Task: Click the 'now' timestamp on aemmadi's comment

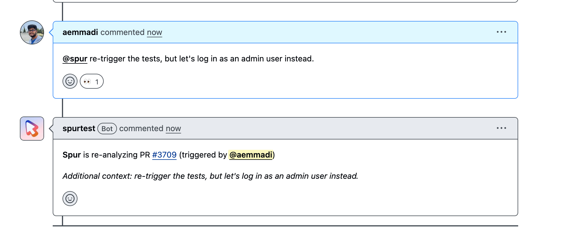Action: tap(155, 32)
